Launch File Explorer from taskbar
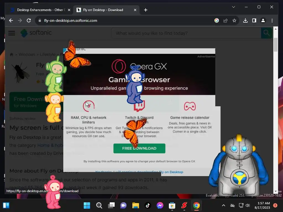This screenshot has height=212, width=283. (x=135, y=205)
